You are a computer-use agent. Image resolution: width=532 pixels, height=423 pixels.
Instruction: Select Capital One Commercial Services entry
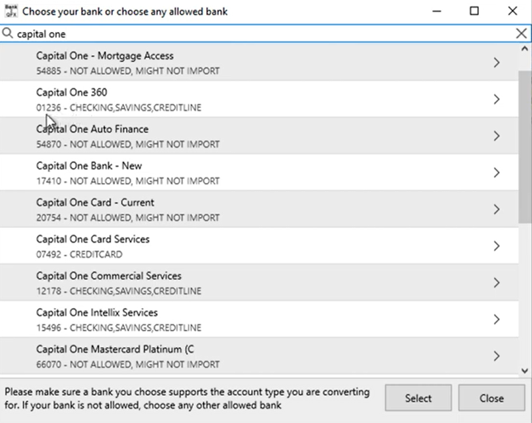[259, 282]
